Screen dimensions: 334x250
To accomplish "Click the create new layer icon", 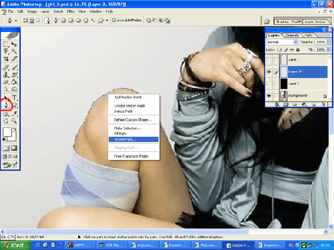I will coord(314,104).
